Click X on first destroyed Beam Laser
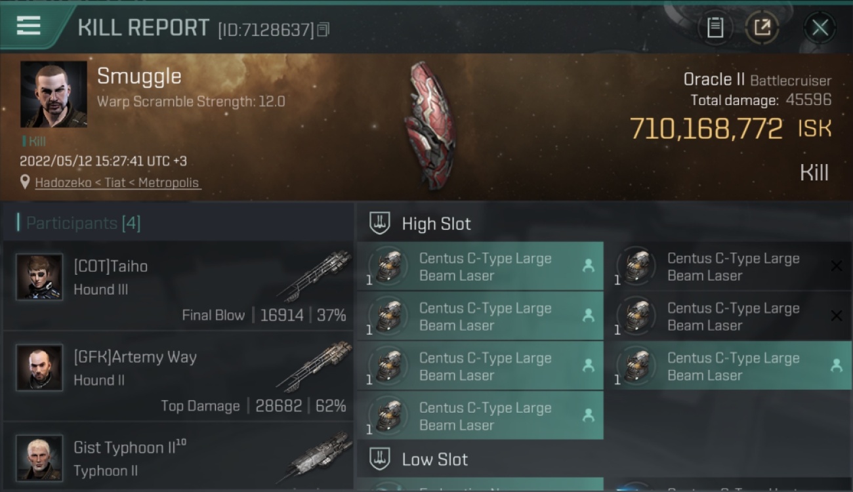The width and height of the screenshot is (853, 492). pyautogui.click(x=837, y=266)
